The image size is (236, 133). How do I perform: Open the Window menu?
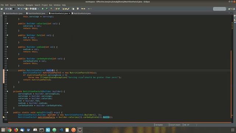(x=57, y=5)
